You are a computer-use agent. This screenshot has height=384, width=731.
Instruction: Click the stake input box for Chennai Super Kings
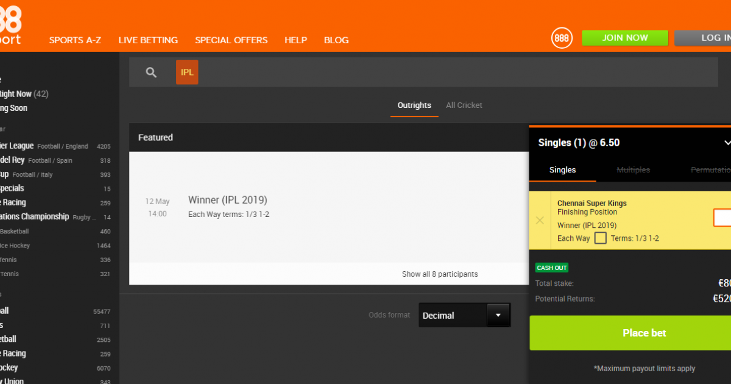click(x=722, y=218)
